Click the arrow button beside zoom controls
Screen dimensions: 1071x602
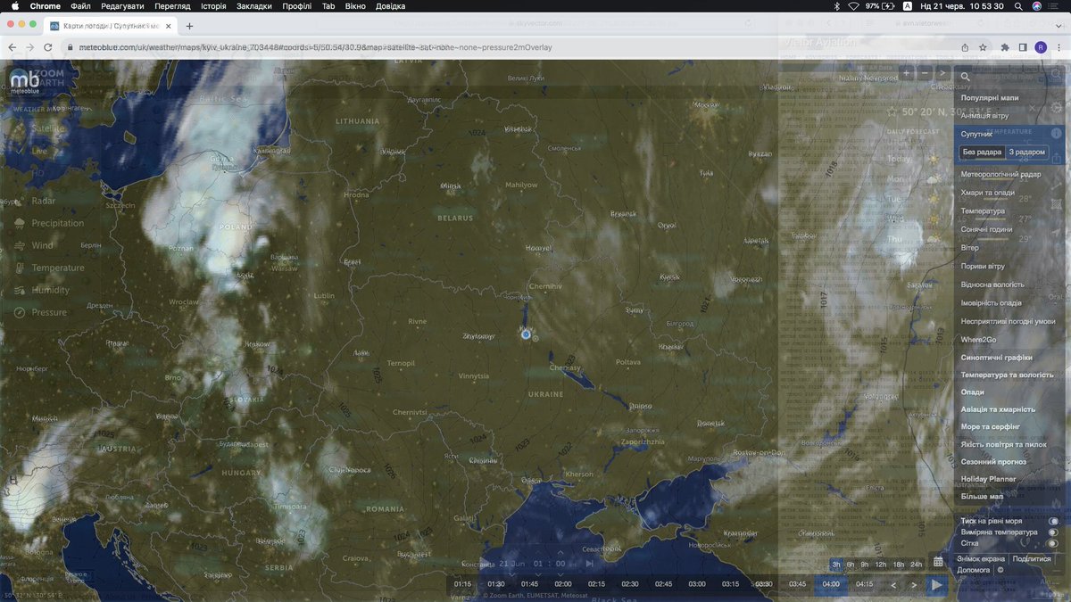(942, 72)
